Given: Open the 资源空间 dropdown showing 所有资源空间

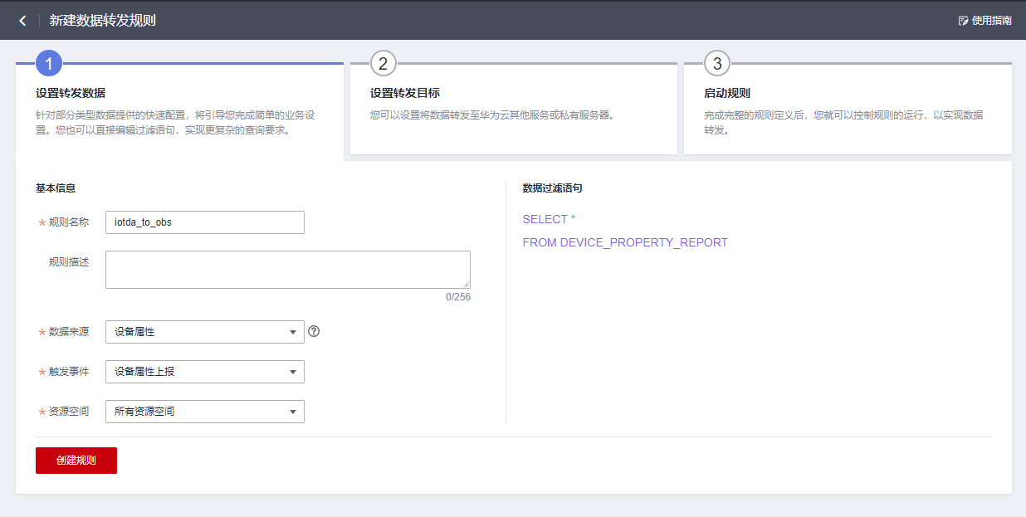Looking at the screenshot, I should coord(204,411).
